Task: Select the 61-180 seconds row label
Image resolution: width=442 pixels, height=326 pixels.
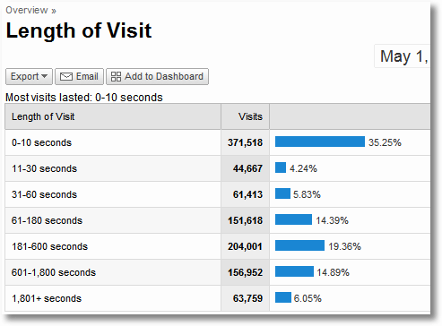Action: pos(47,220)
